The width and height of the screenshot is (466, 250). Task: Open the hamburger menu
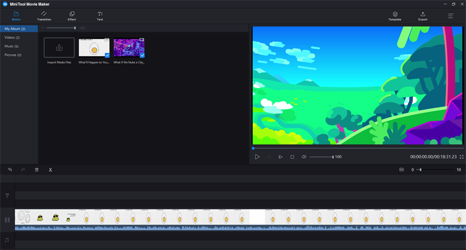pyautogui.click(x=450, y=16)
